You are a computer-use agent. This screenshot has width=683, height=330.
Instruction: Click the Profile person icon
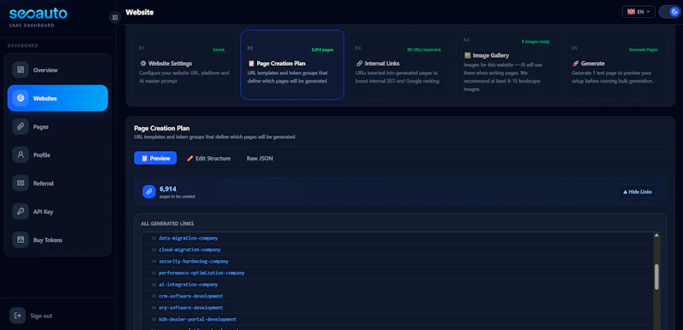click(20, 155)
